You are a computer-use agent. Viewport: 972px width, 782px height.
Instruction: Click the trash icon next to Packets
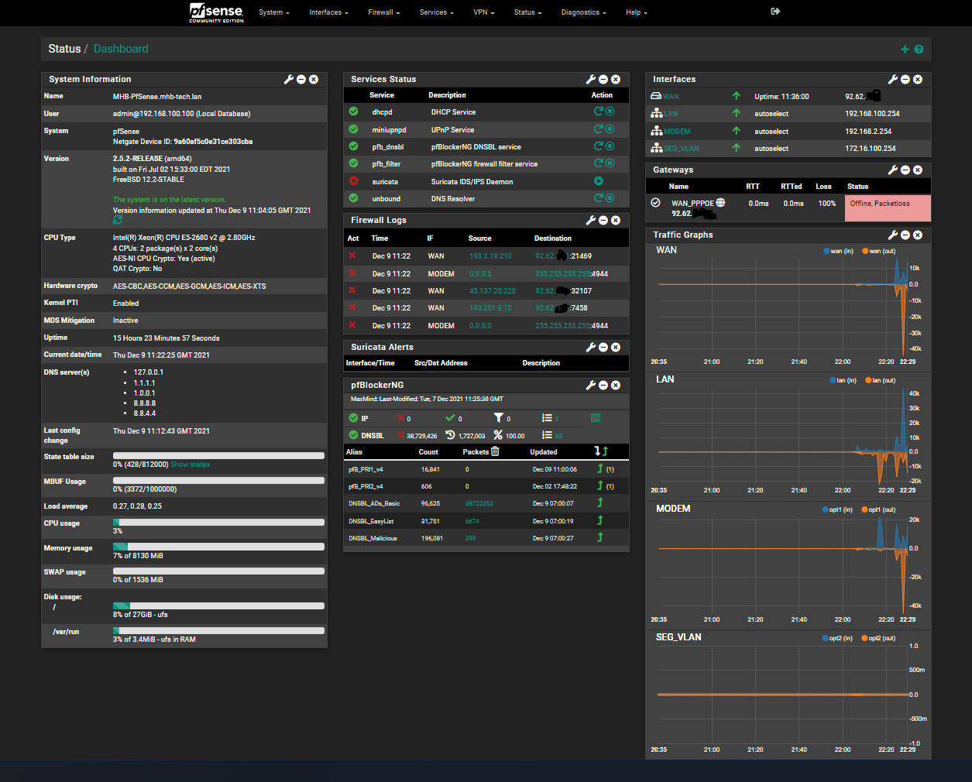pos(495,451)
